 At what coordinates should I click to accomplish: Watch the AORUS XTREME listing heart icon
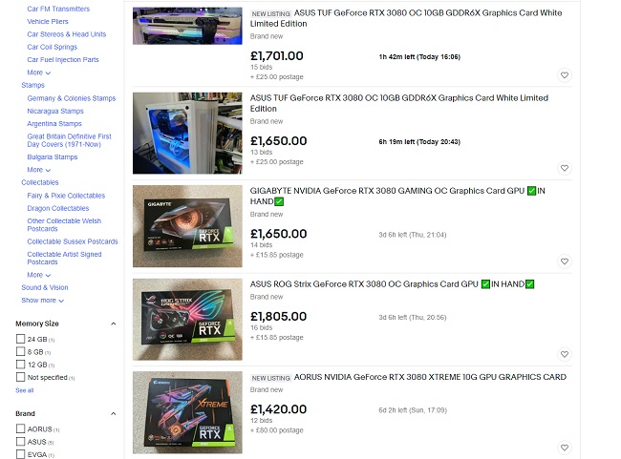coord(565,448)
